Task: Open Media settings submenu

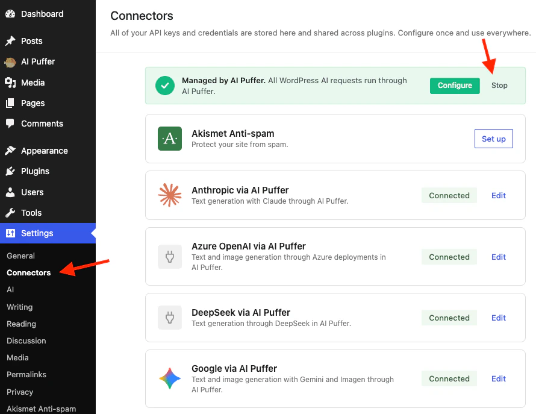Action: [x=18, y=357]
